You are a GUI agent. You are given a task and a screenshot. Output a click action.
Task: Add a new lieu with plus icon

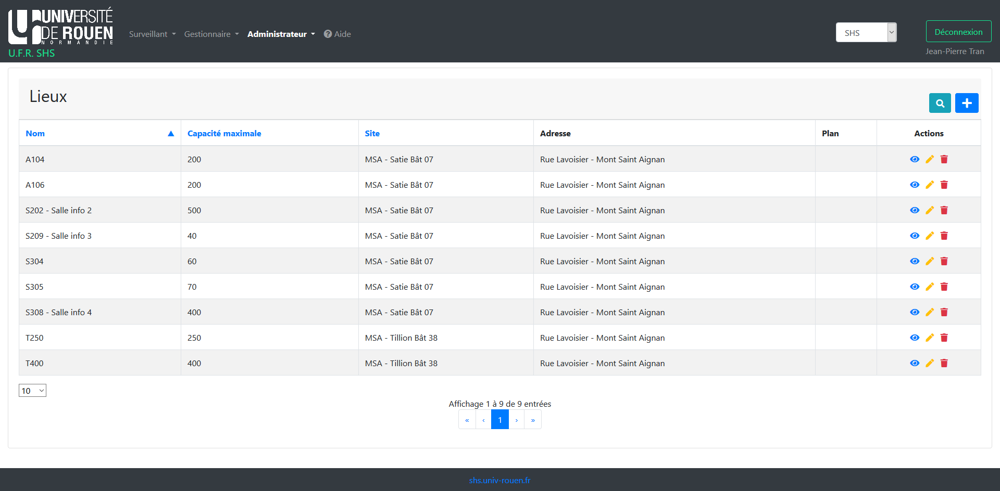967,103
